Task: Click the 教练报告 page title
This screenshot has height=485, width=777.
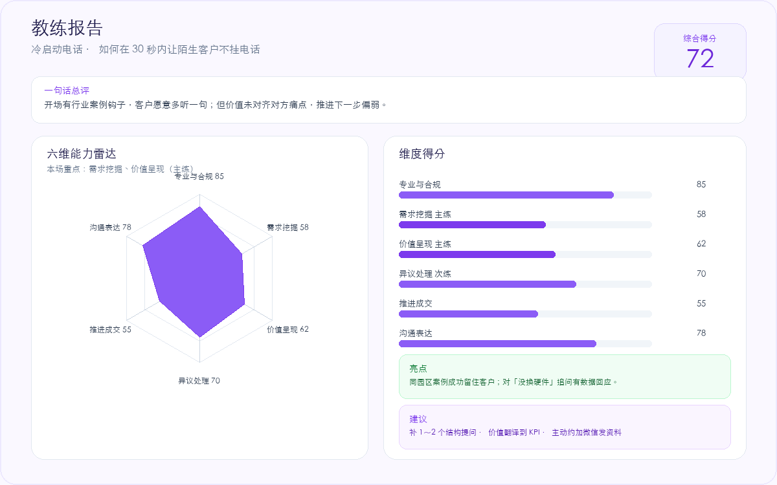Action: pos(67,28)
